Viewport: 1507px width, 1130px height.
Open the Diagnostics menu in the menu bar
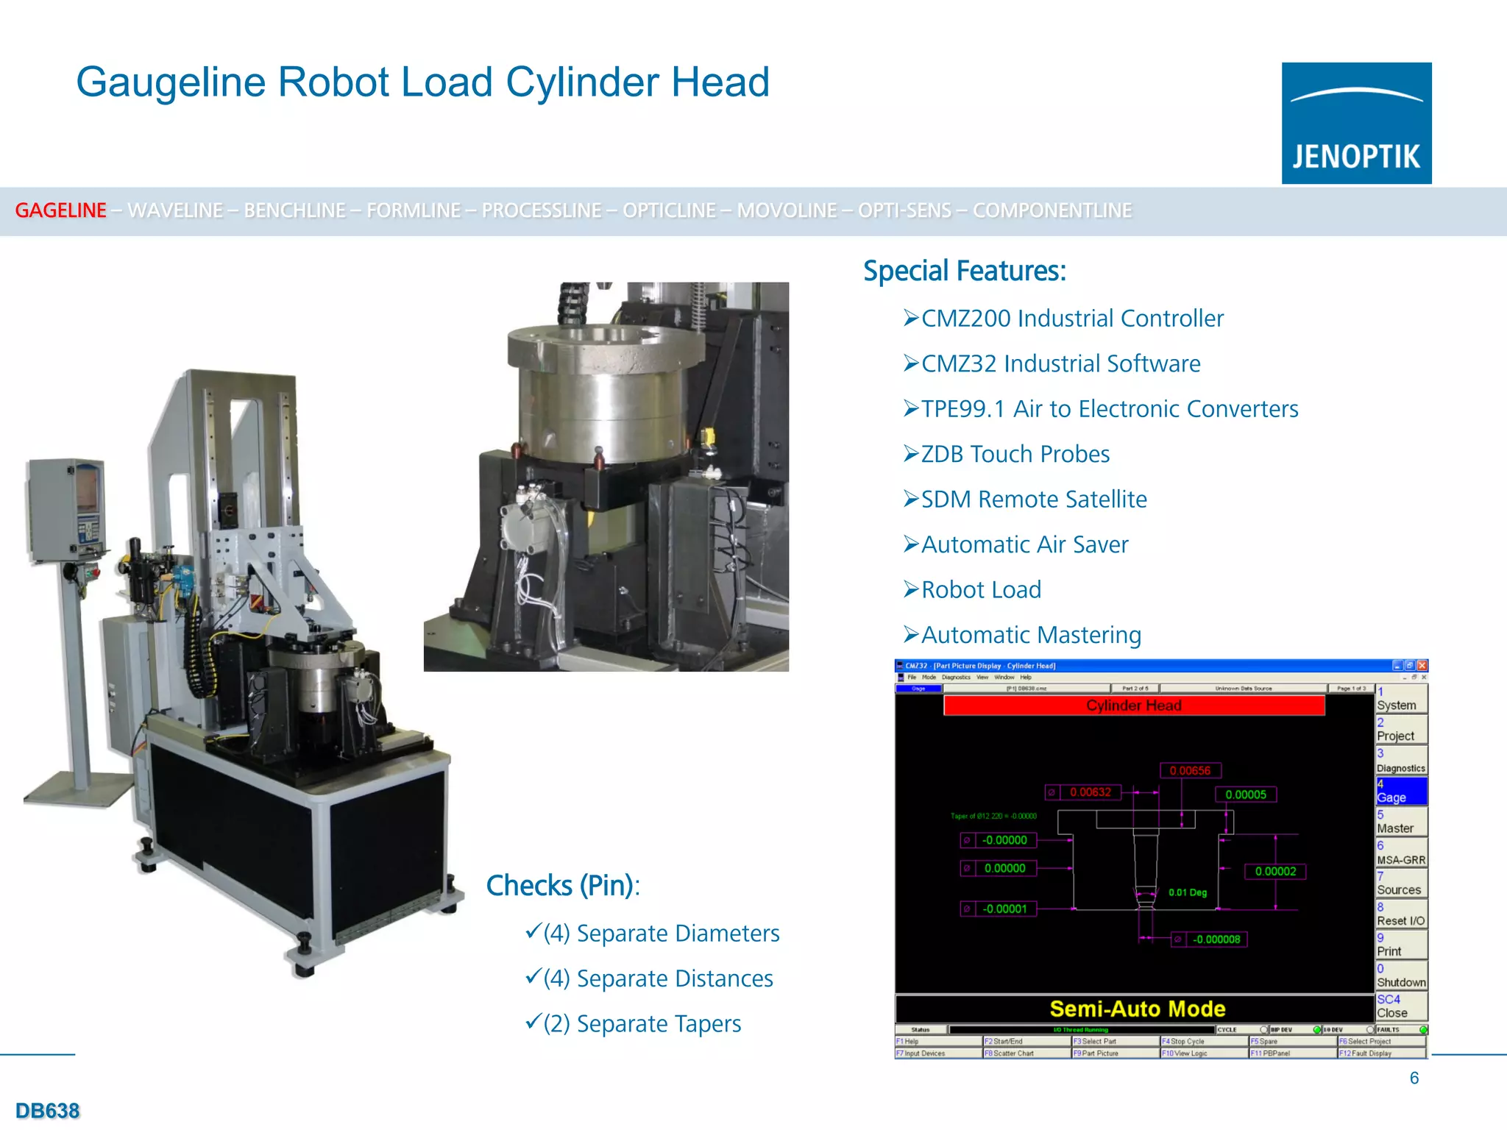click(x=956, y=677)
